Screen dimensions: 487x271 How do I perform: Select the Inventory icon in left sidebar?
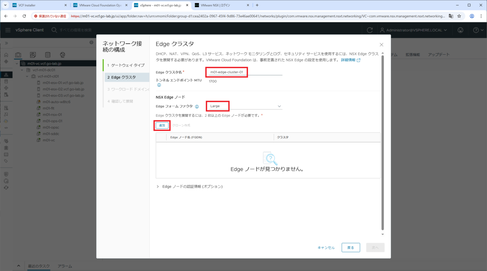click(x=6, y=75)
